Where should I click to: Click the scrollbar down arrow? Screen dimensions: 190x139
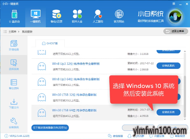coord(185,119)
